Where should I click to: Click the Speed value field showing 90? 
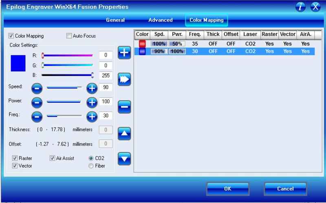tap(106, 87)
